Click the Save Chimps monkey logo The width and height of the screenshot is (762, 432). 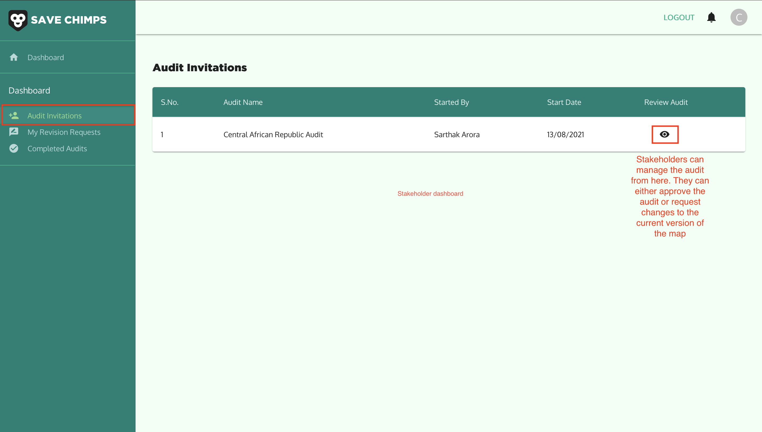[18, 20]
